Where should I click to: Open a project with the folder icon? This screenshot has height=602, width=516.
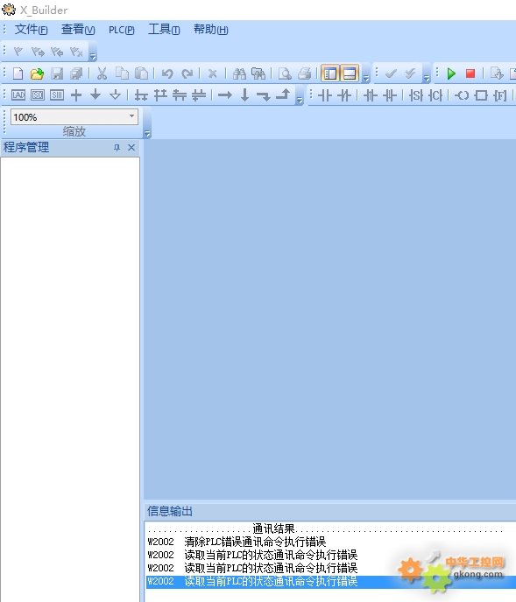coord(37,73)
